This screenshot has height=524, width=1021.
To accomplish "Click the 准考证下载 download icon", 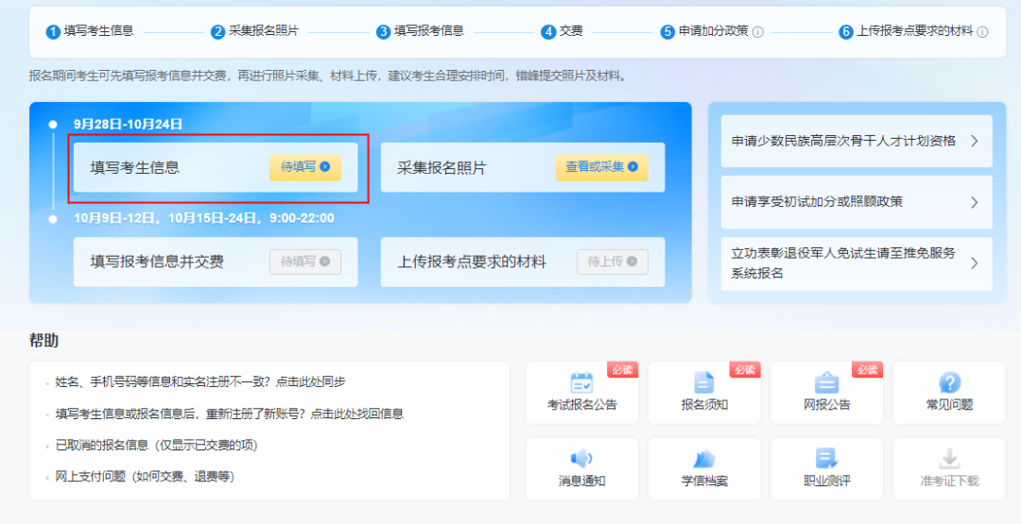I will pyautogui.click(x=949, y=458).
